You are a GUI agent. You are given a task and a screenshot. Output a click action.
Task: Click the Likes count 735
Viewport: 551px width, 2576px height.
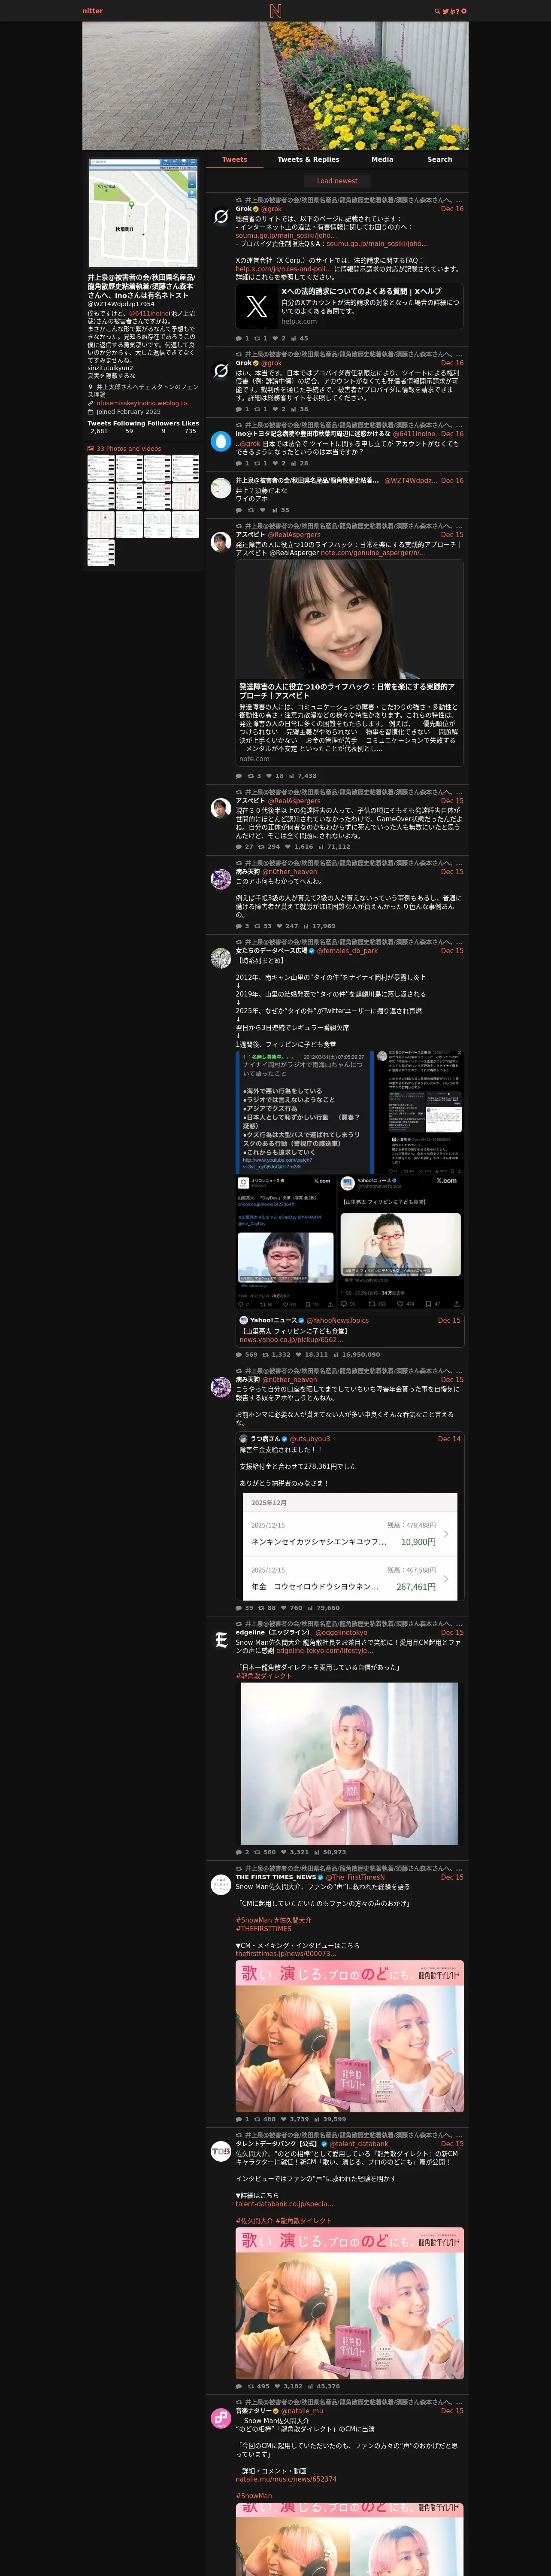(x=190, y=431)
